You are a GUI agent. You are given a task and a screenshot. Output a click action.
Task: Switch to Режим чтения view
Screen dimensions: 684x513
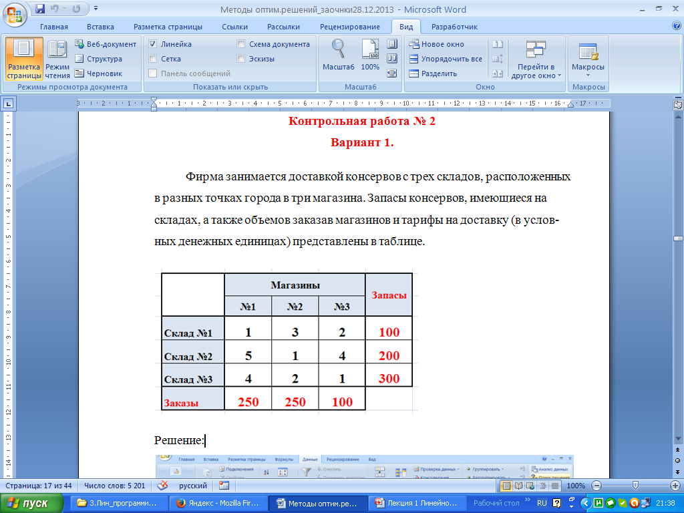pos(57,59)
